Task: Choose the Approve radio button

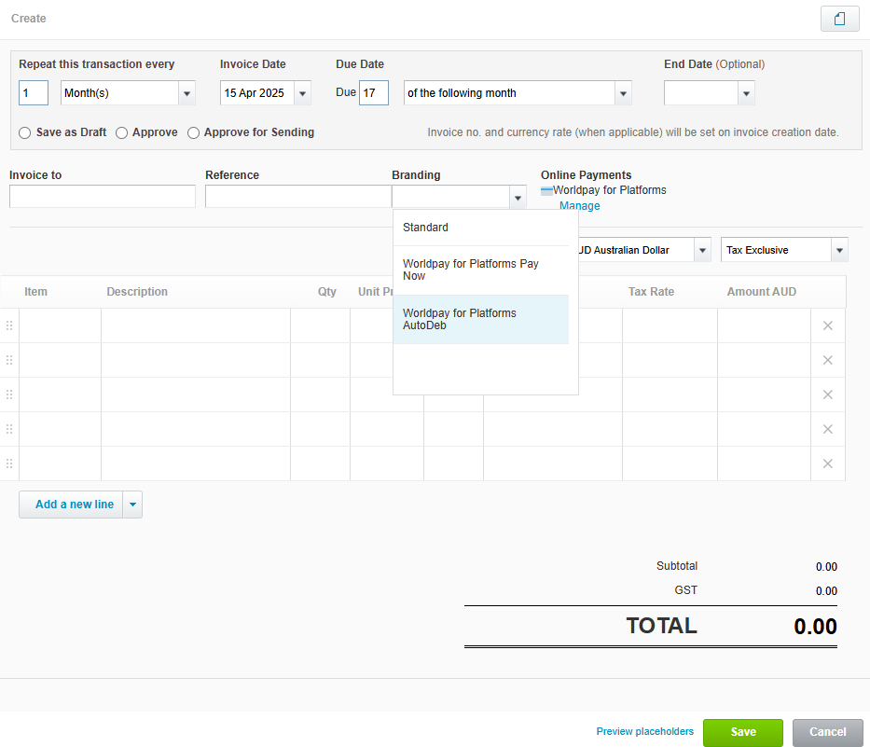Action: (x=122, y=132)
